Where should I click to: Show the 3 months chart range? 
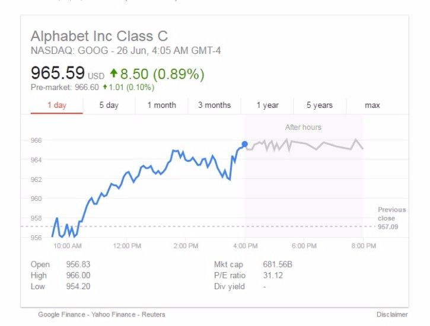click(214, 106)
